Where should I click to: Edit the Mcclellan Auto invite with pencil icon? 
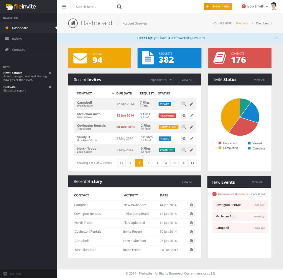coord(191,115)
